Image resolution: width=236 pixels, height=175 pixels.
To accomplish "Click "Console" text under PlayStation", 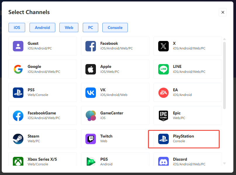I will [179, 141].
